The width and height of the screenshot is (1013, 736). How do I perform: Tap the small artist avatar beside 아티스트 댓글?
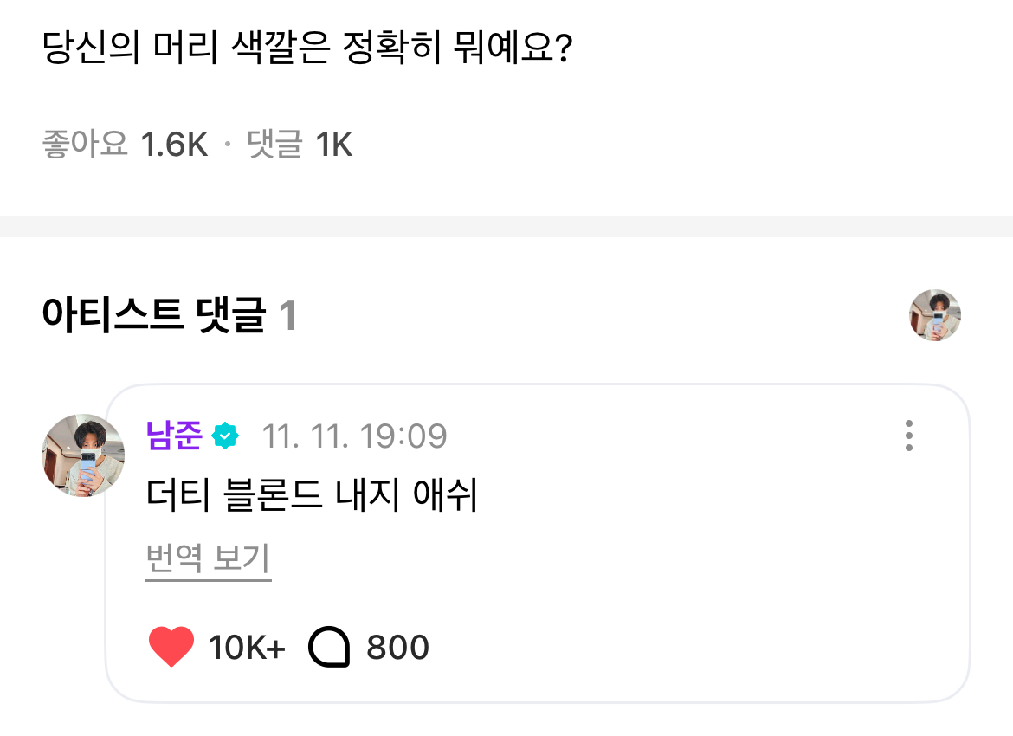(935, 315)
